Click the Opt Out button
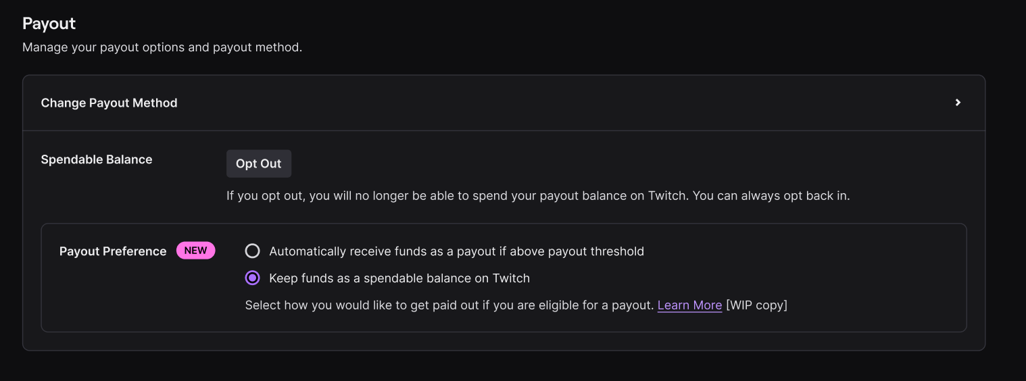 258,163
